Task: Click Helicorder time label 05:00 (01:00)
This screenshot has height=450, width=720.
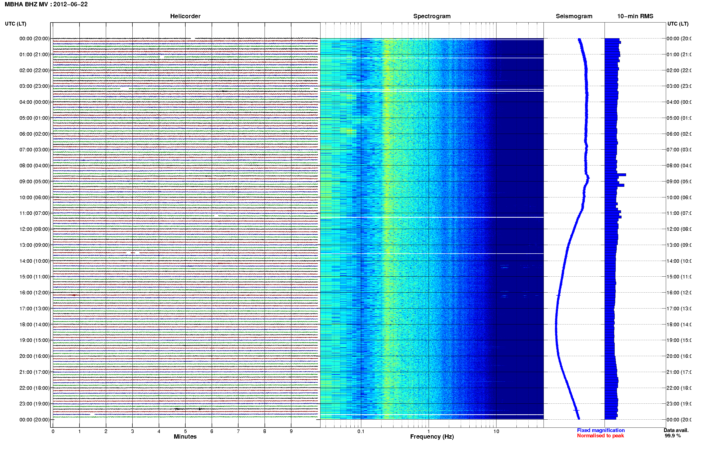Action: (34, 118)
